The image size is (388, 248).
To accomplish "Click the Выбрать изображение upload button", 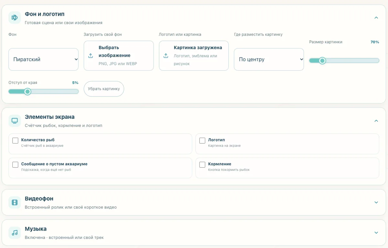I will click(119, 56).
